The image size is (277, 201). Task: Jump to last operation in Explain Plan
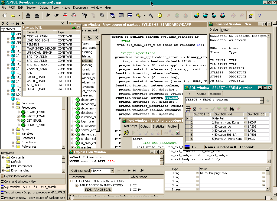coord(135,171)
